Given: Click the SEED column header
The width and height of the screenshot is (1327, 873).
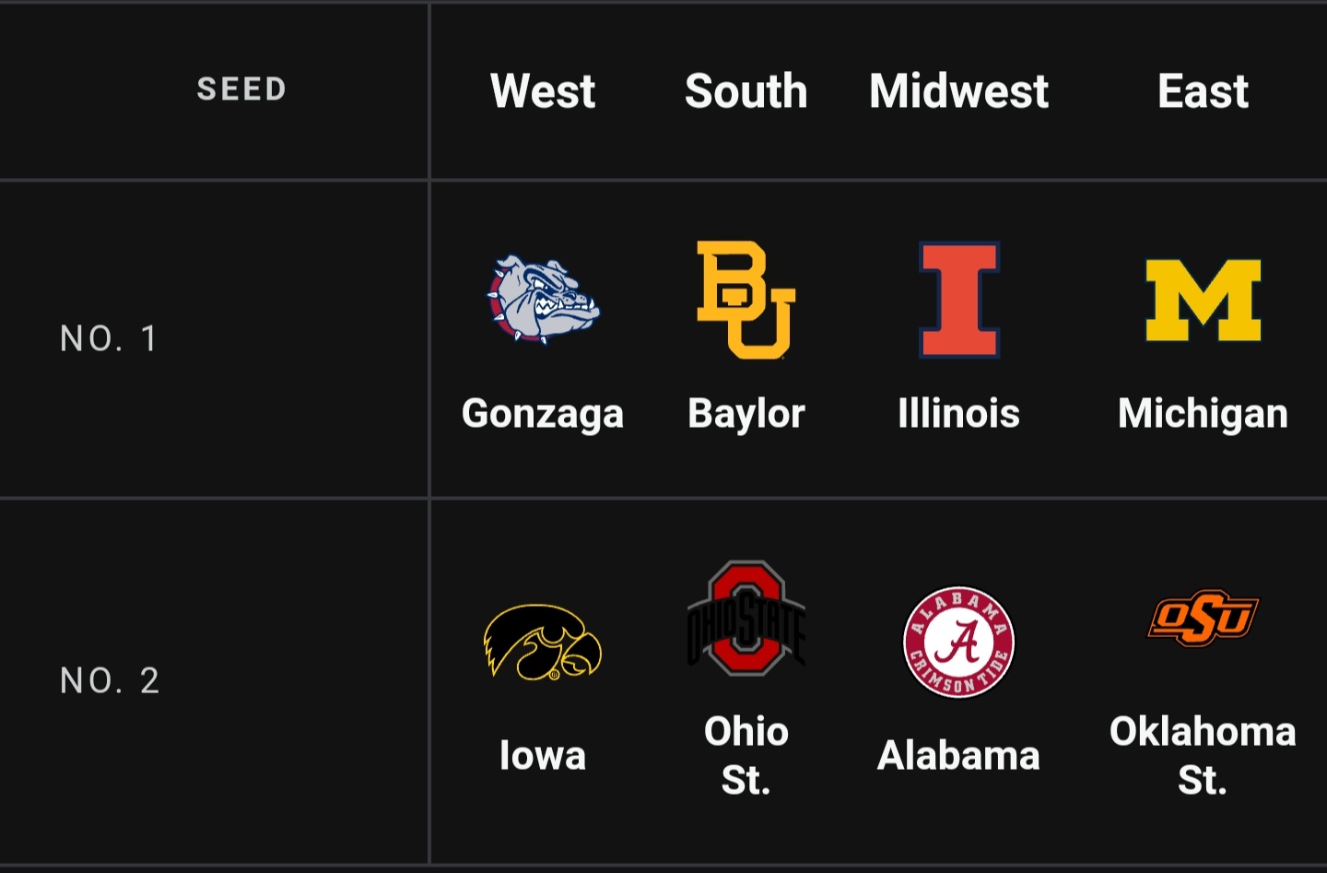Looking at the screenshot, I should click(241, 89).
